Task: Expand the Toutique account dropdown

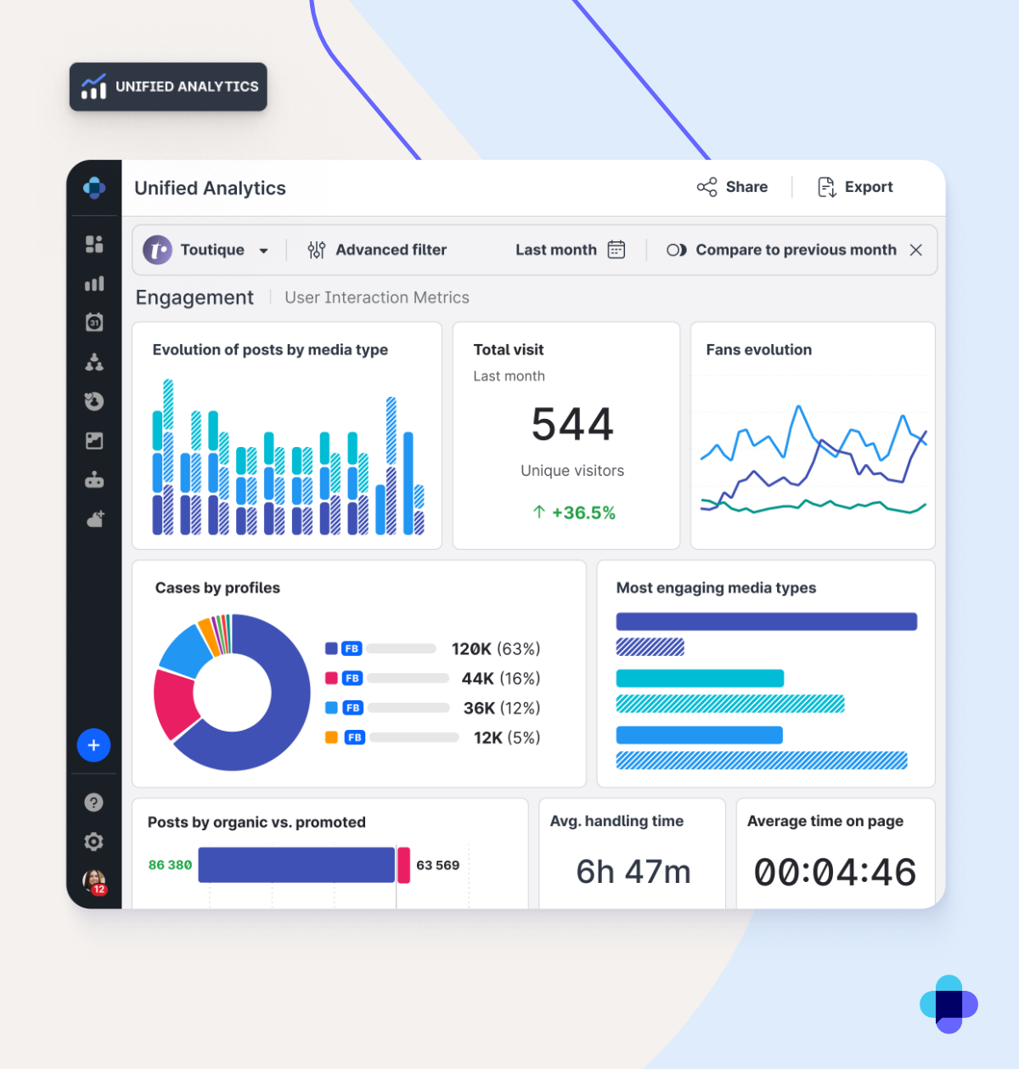Action: pos(262,250)
